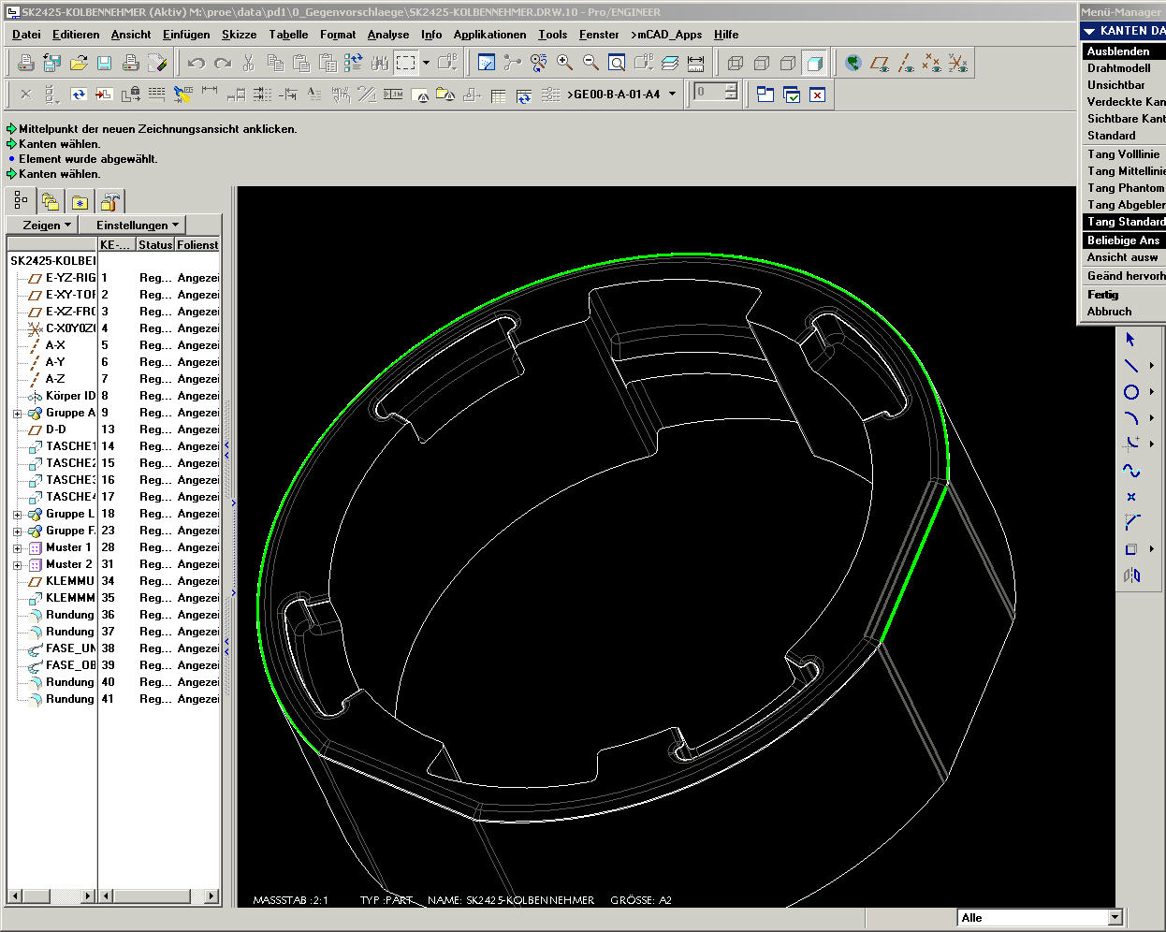Toggle the wireframe display mode
The height and width of the screenshot is (932, 1166).
[736, 63]
